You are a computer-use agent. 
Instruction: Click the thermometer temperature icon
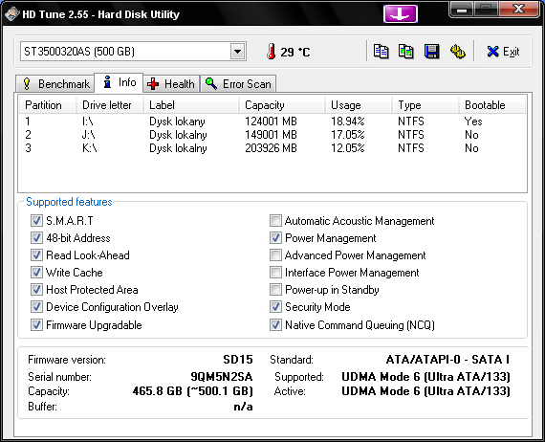pos(272,52)
